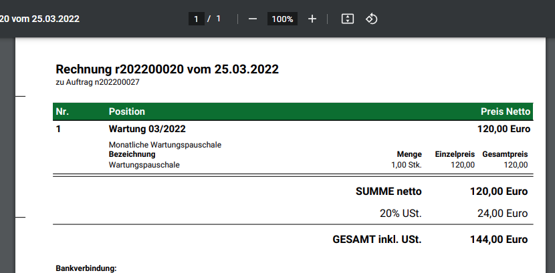Click the zoom out minus button
The width and height of the screenshot is (555, 273).
(253, 19)
